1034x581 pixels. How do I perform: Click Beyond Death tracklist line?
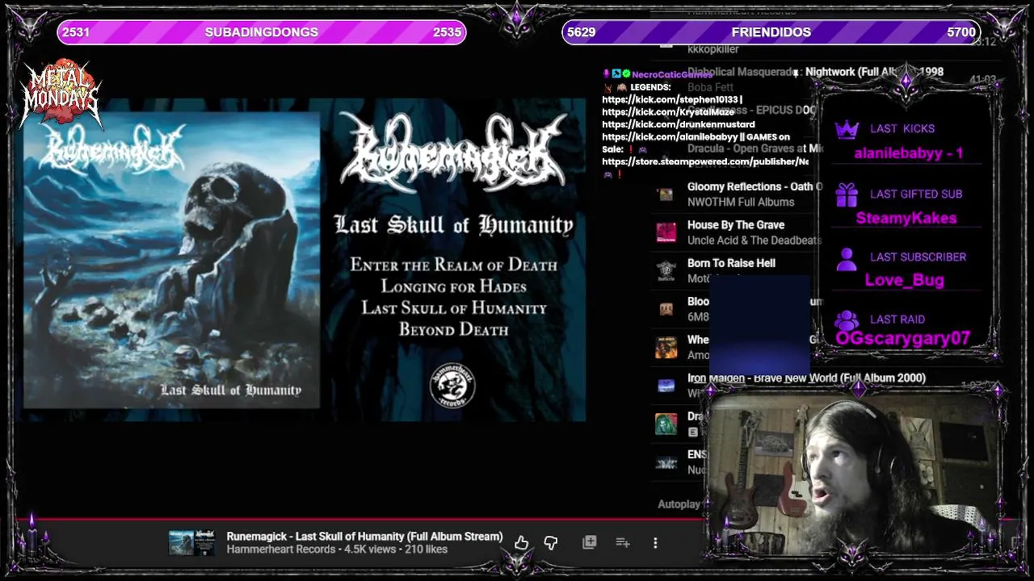click(x=453, y=329)
